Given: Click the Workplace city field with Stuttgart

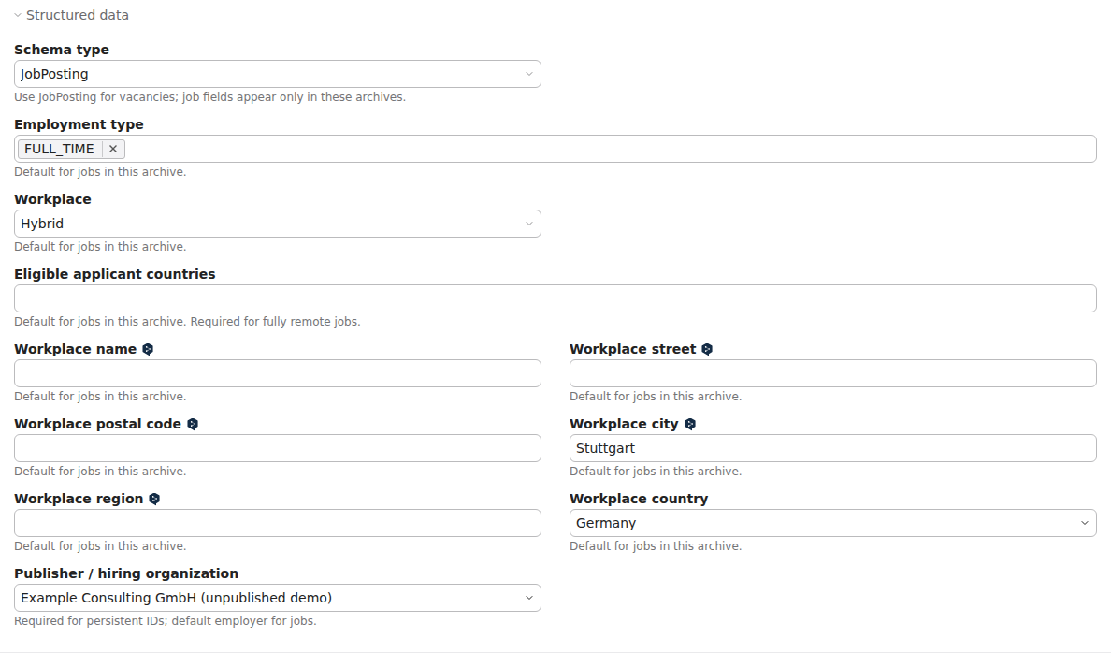Looking at the screenshot, I should (832, 448).
